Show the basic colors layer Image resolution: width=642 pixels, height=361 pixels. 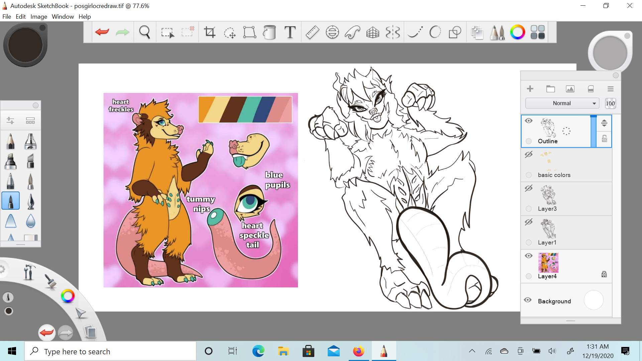point(529,154)
